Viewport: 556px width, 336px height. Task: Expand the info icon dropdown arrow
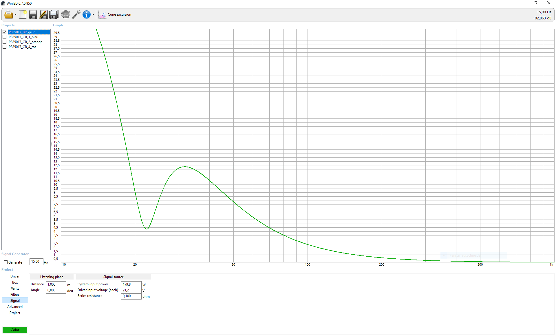(93, 15)
